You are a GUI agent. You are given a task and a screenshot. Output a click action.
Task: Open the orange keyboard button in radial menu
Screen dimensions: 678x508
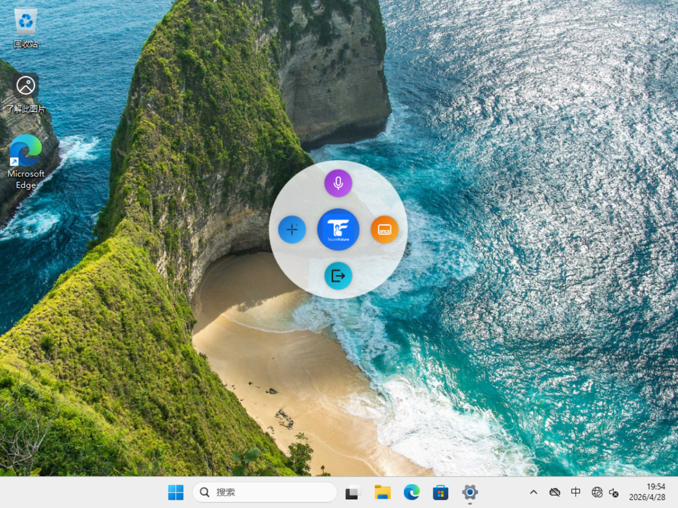[385, 230]
